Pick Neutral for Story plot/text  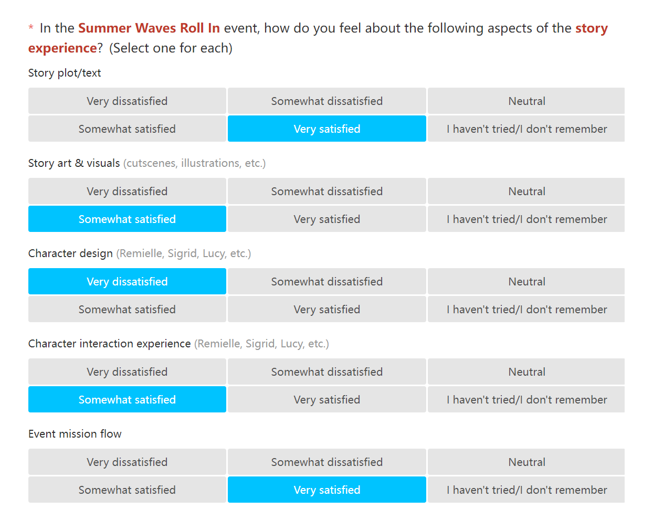(526, 101)
